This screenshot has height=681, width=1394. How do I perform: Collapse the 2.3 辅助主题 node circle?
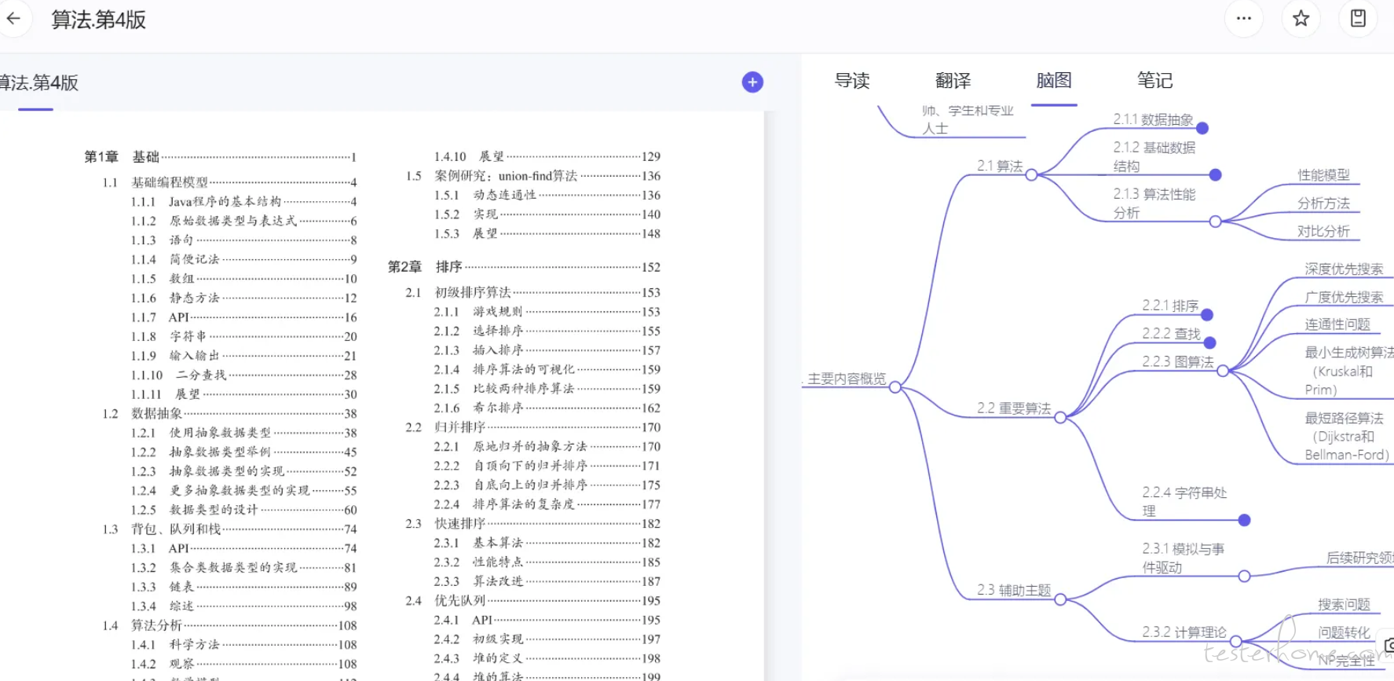pyautogui.click(x=1060, y=599)
